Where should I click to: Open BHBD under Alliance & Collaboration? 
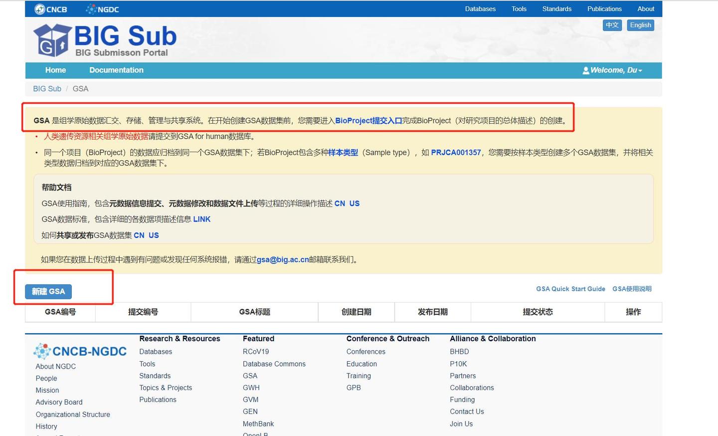[x=459, y=352]
